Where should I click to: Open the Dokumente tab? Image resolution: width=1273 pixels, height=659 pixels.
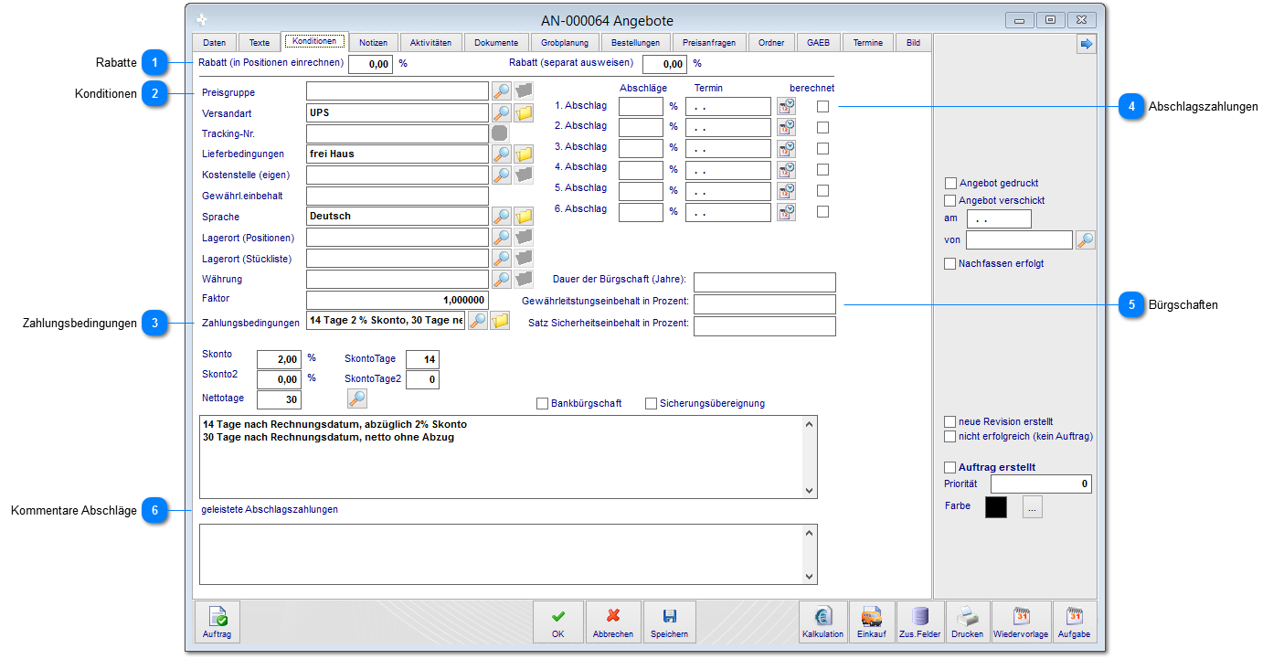[496, 42]
